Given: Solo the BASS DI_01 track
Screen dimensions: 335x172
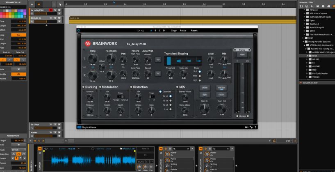Looking at the screenshot, I should 55,18.
